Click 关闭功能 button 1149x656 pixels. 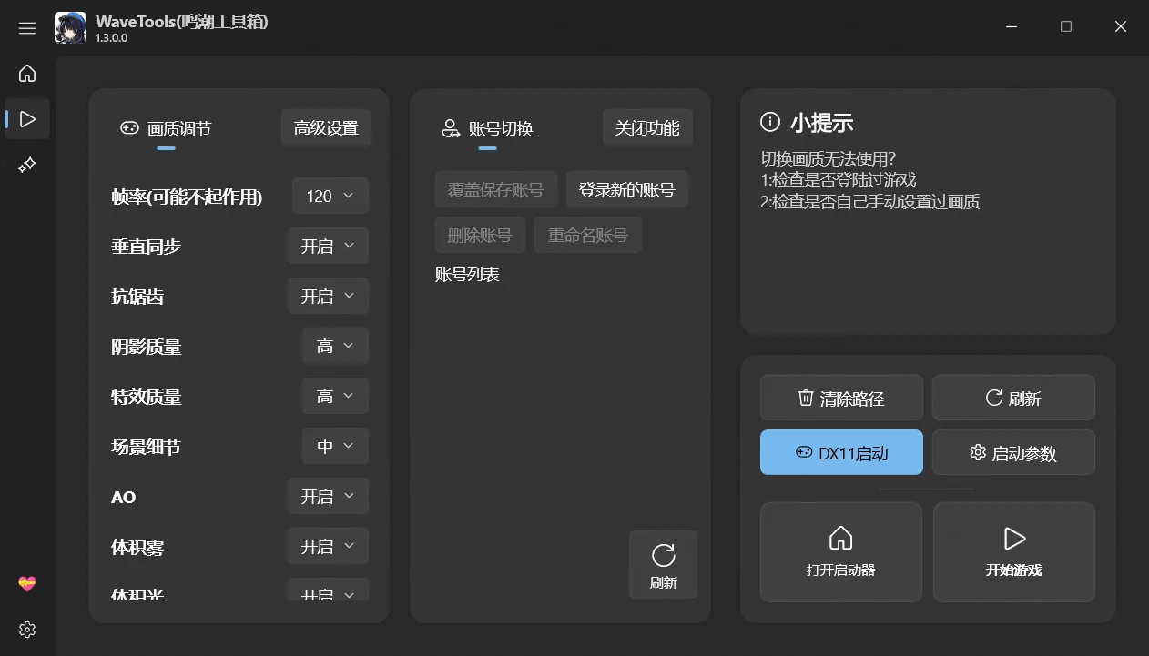[x=647, y=128]
